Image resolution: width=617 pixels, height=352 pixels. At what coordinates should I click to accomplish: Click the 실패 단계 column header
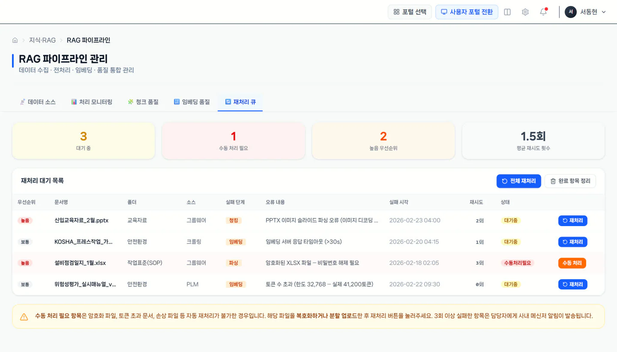(x=235, y=202)
